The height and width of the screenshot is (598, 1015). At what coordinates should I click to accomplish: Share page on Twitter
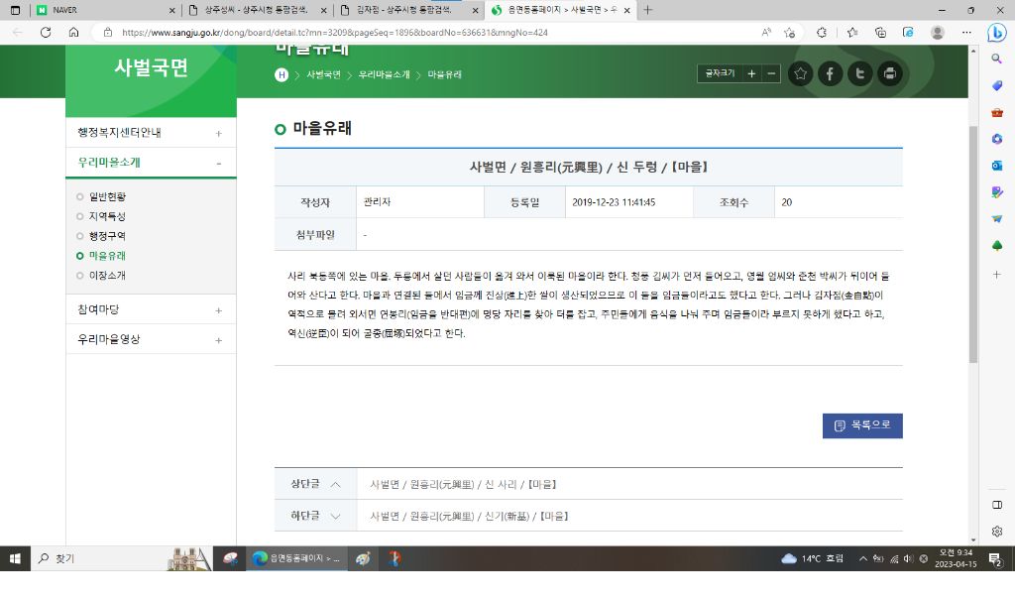pyautogui.click(x=859, y=73)
